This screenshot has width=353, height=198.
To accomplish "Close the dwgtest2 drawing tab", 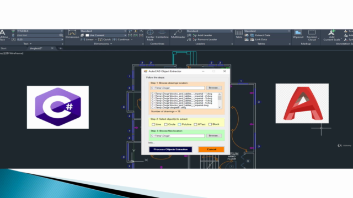I will coord(52,48).
